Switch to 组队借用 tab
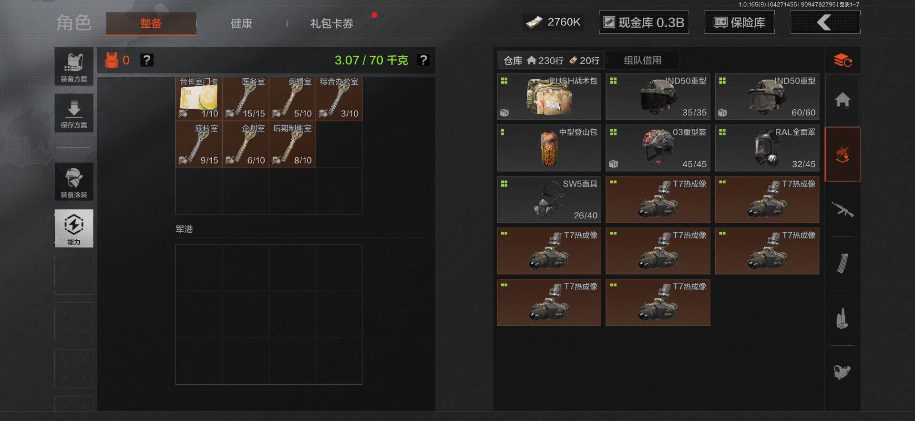The height and width of the screenshot is (421, 915). click(642, 60)
